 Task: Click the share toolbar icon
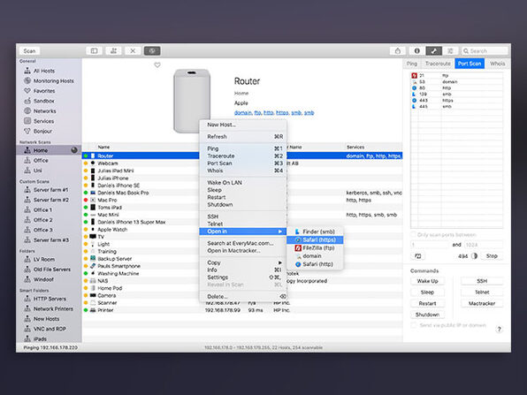(398, 50)
